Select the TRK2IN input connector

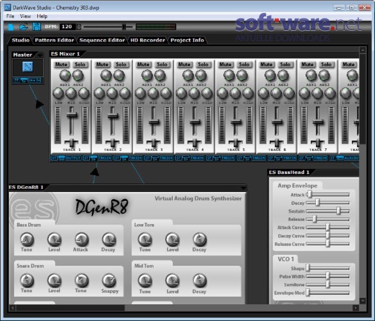(135, 158)
